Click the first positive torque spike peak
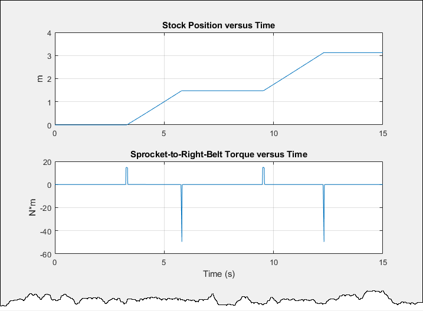Screen dimensions: 423x311 (x=126, y=168)
